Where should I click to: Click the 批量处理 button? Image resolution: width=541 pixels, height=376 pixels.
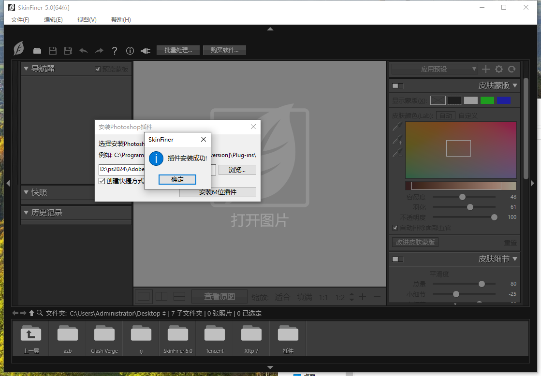[178, 50]
